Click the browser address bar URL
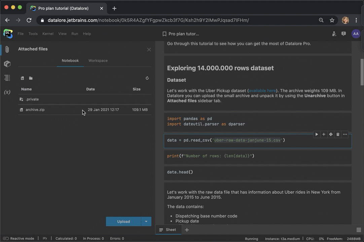Image resolution: width=364 pixels, height=242 pixels. click(x=148, y=20)
